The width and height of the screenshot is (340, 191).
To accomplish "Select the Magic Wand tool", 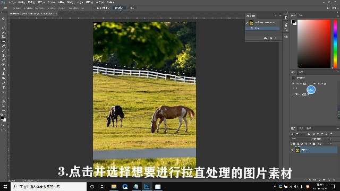I will coord(3,32).
